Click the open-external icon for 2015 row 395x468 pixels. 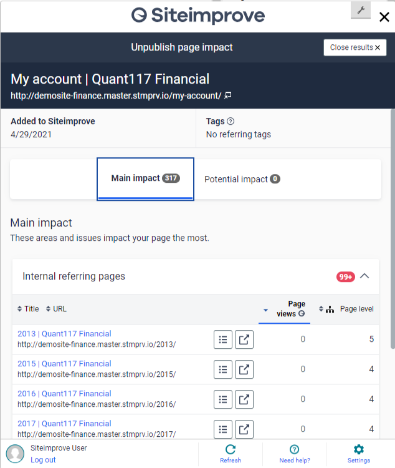click(244, 369)
